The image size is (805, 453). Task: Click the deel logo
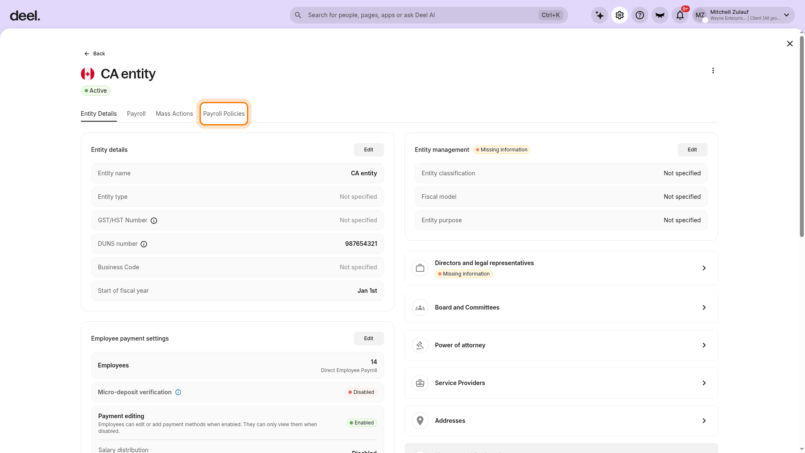point(25,16)
